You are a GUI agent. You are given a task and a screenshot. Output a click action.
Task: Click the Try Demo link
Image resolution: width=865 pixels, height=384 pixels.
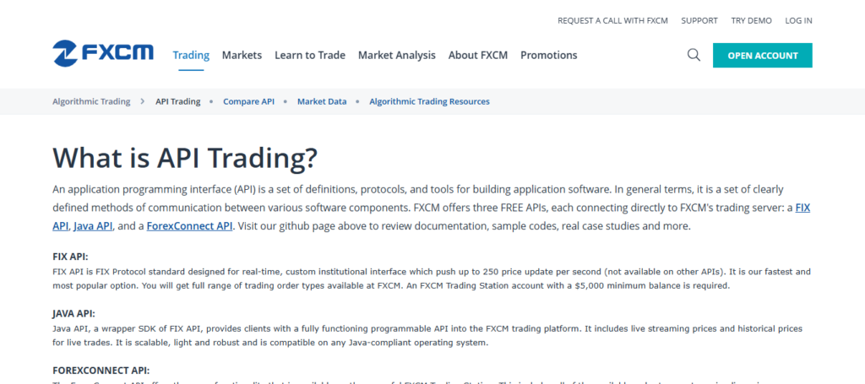click(751, 20)
